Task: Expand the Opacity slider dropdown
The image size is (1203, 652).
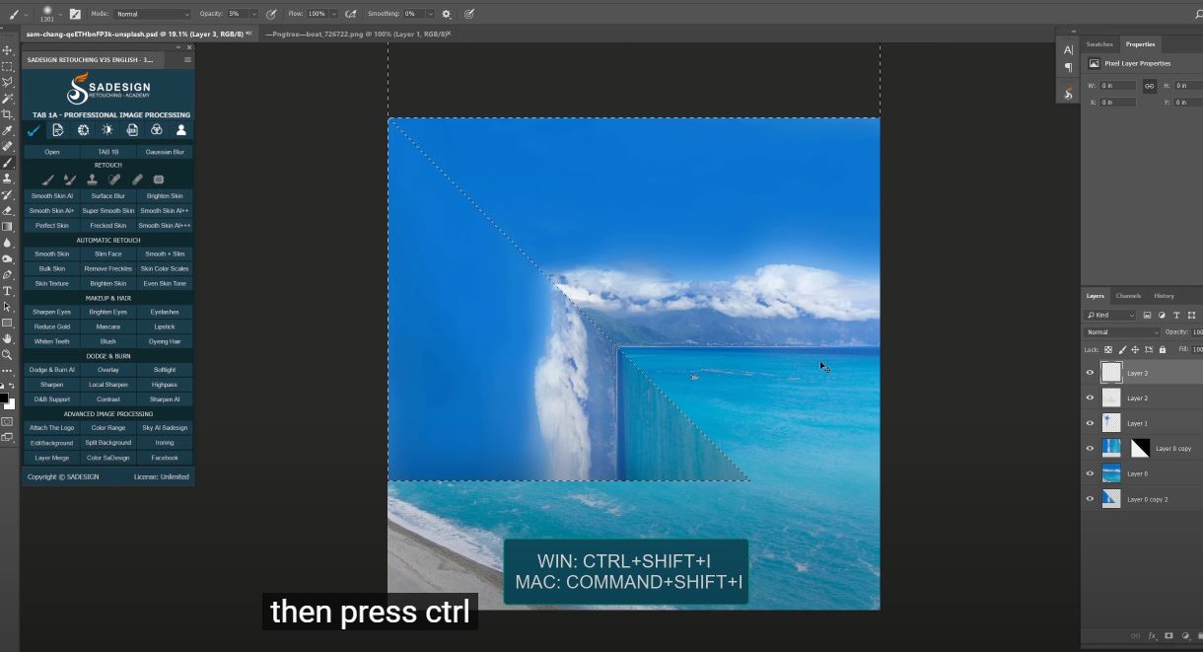Action: (x=254, y=14)
